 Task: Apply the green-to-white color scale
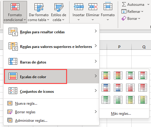click(106, 100)
